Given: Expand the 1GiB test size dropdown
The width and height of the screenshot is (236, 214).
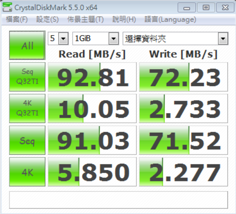Looking at the screenshot, I should tap(95, 39).
